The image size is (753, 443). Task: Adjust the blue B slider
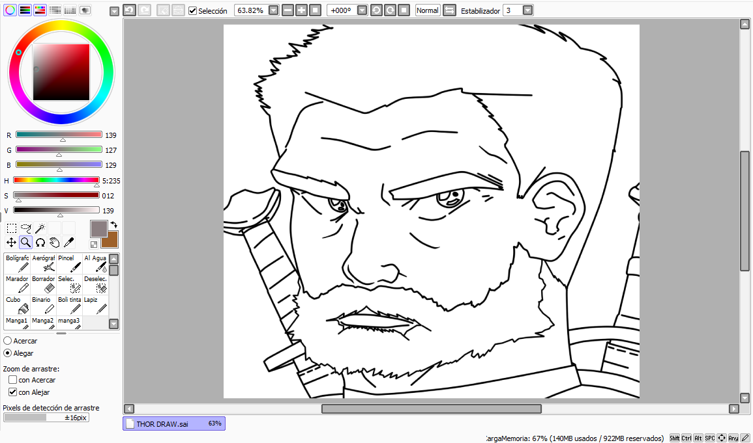point(59,165)
